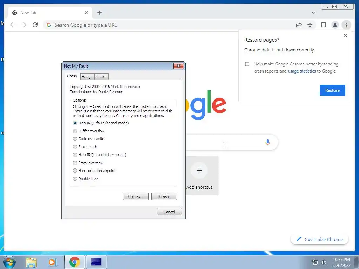Click the Show desktop strip on taskbar
The width and height of the screenshot is (359, 269).
point(357,262)
